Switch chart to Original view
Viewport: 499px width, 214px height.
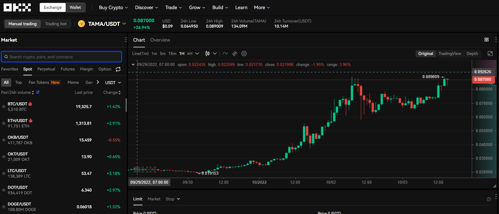(x=425, y=53)
